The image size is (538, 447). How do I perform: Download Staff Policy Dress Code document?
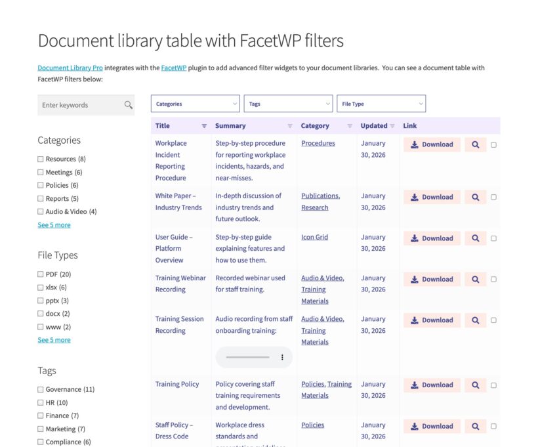point(432,426)
